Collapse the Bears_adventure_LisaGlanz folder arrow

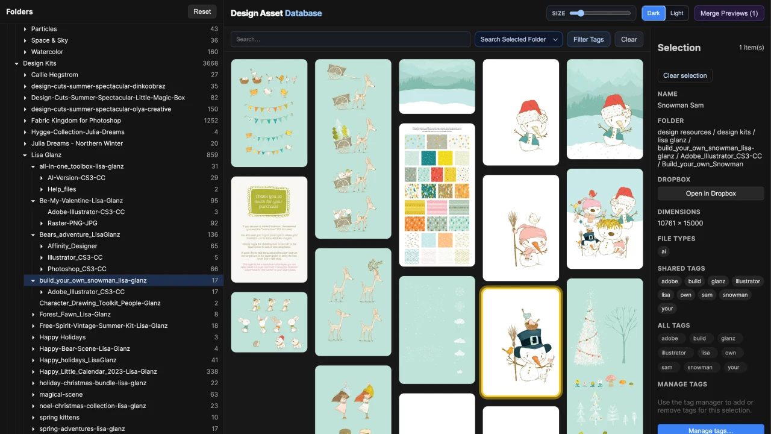coord(34,234)
